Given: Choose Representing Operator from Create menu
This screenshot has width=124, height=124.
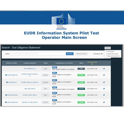Looking at the screenshot, I should (x=113, y=56).
